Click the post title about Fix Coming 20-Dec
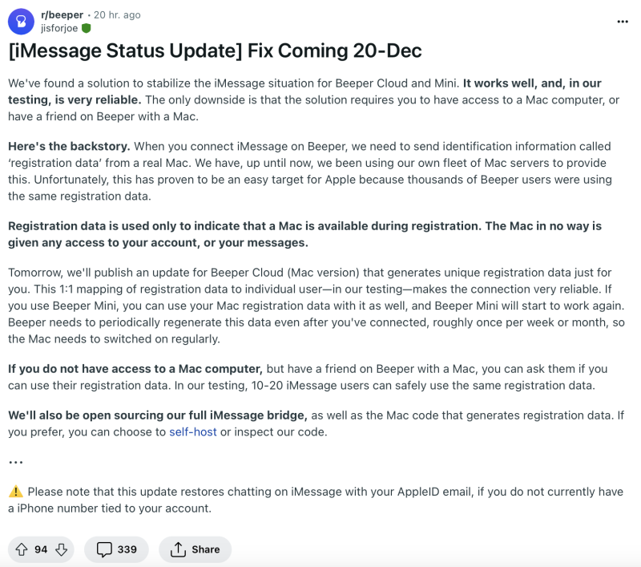The image size is (641, 567). click(x=215, y=53)
